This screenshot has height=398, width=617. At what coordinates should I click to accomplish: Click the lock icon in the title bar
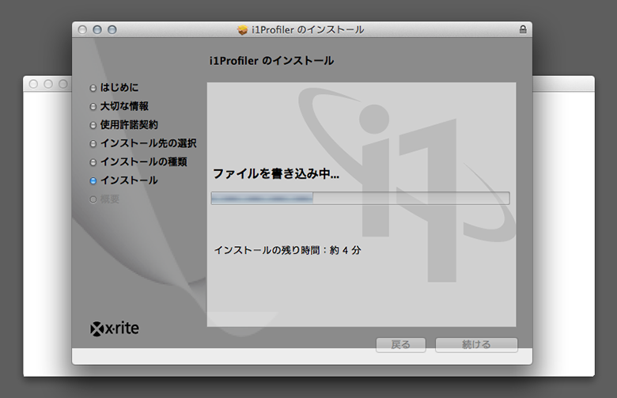pos(522,29)
